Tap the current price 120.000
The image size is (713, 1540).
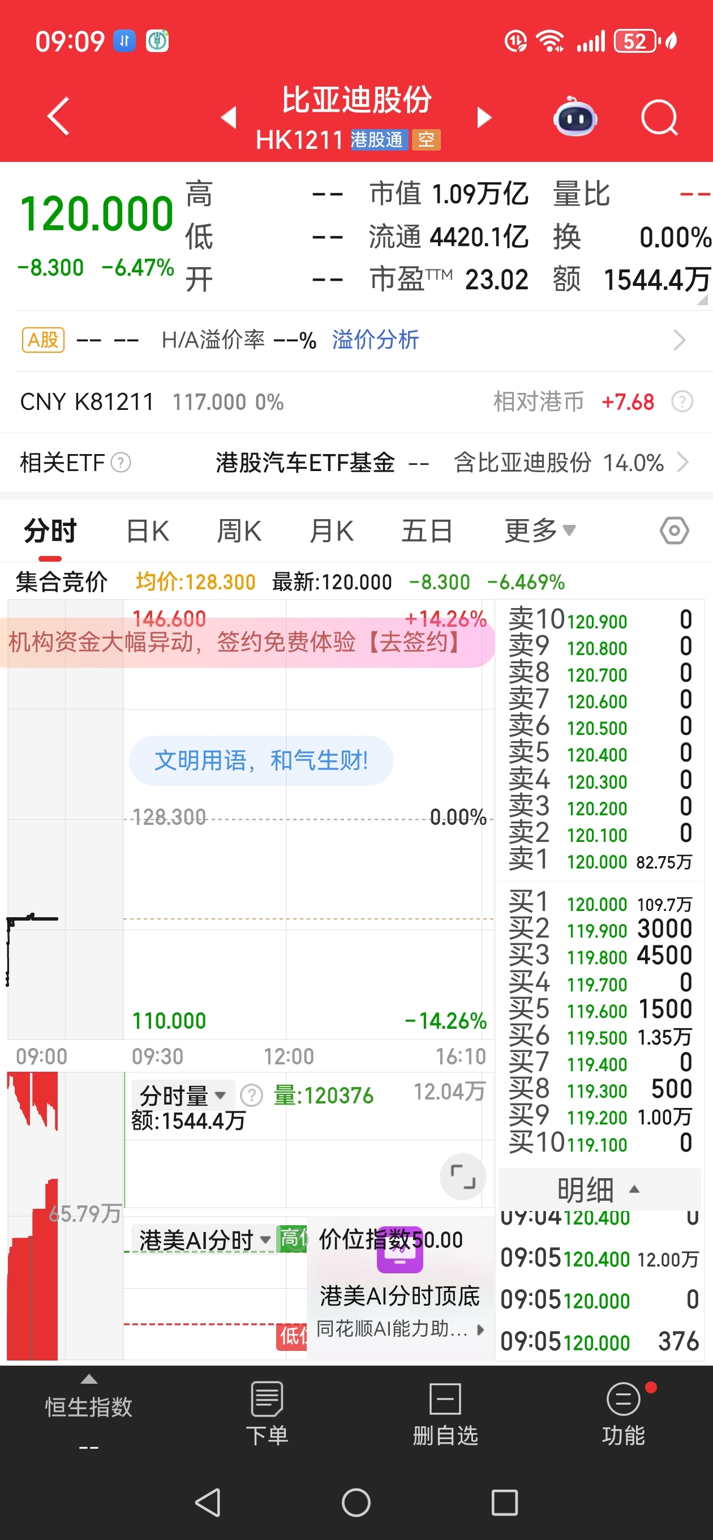click(x=96, y=214)
